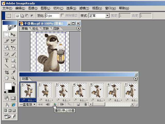This screenshot has width=165, height=124.
Task: Select animation frame 4 thumbnail
Action: click(x=80, y=90)
